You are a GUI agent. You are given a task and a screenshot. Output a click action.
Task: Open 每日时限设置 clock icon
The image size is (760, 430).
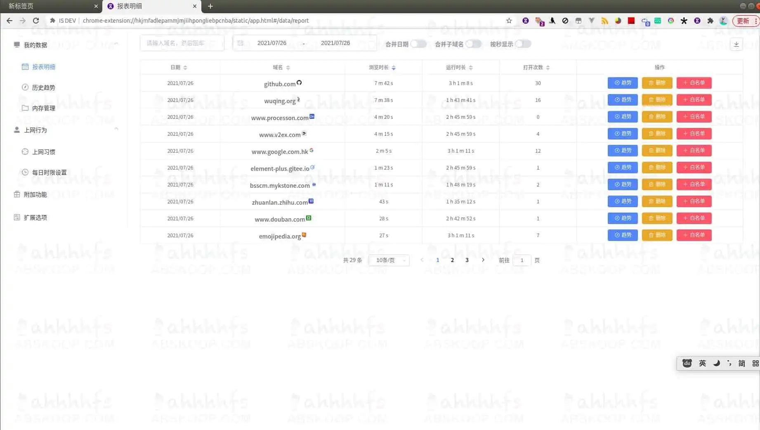coord(26,172)
